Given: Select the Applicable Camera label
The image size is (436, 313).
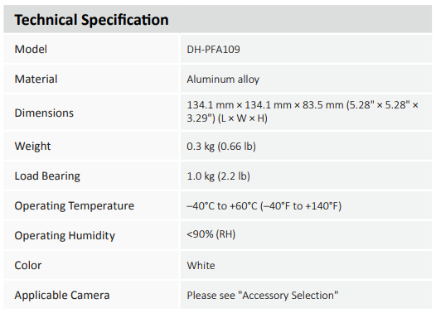Looking at the screenshot, I should click(62, 296).
